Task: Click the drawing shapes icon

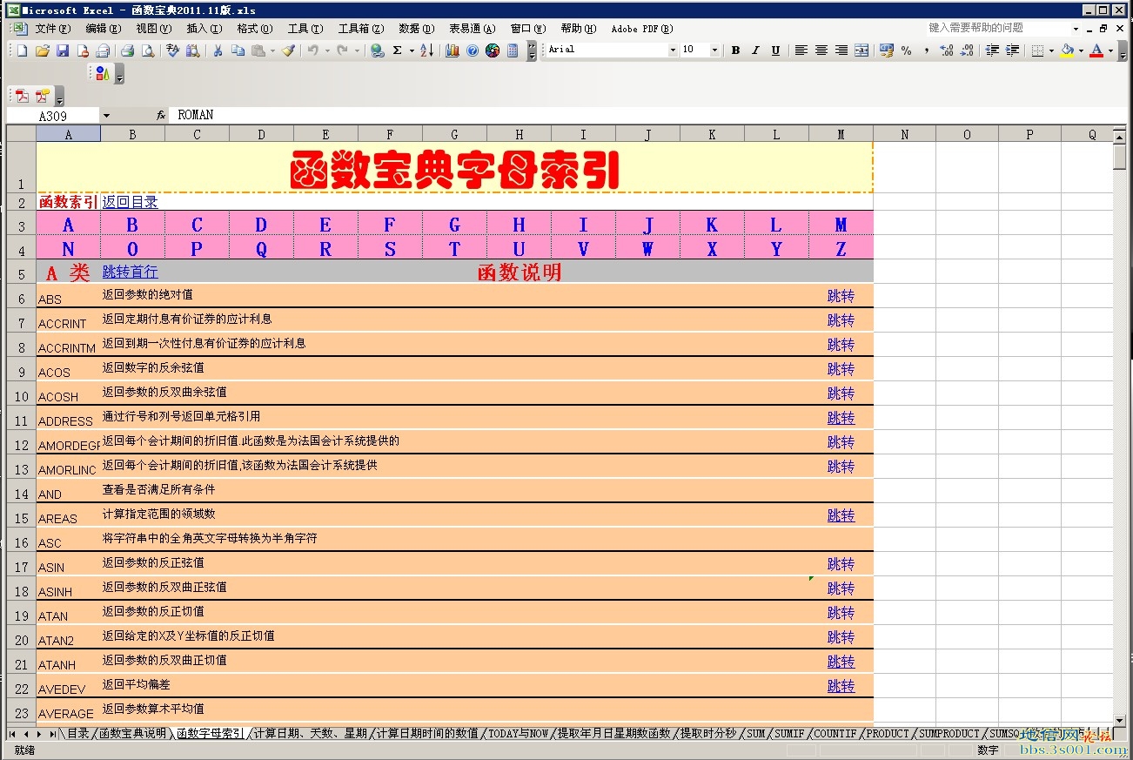Action: click(103, 73)
